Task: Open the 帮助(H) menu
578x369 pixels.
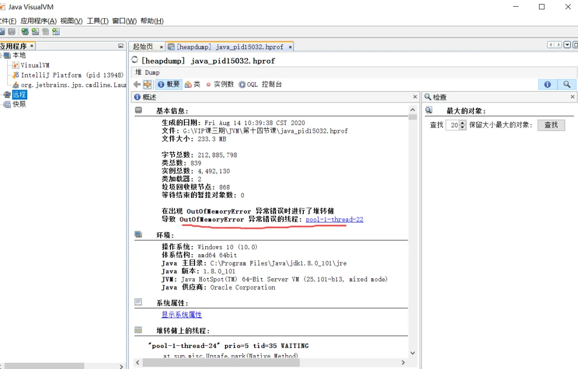Action: point(152,21)
